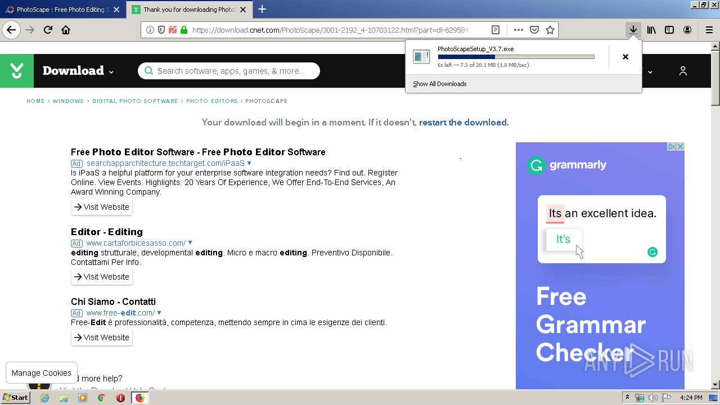Open the user profile icon in header
This screenshot has height=405, width=720.
pos(683,71)
